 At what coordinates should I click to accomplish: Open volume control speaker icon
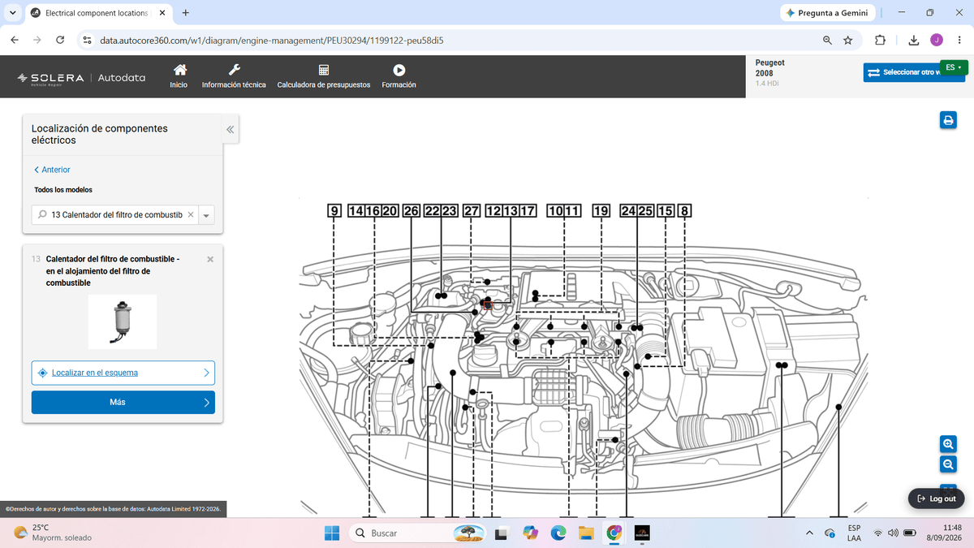tap(894, 533)
